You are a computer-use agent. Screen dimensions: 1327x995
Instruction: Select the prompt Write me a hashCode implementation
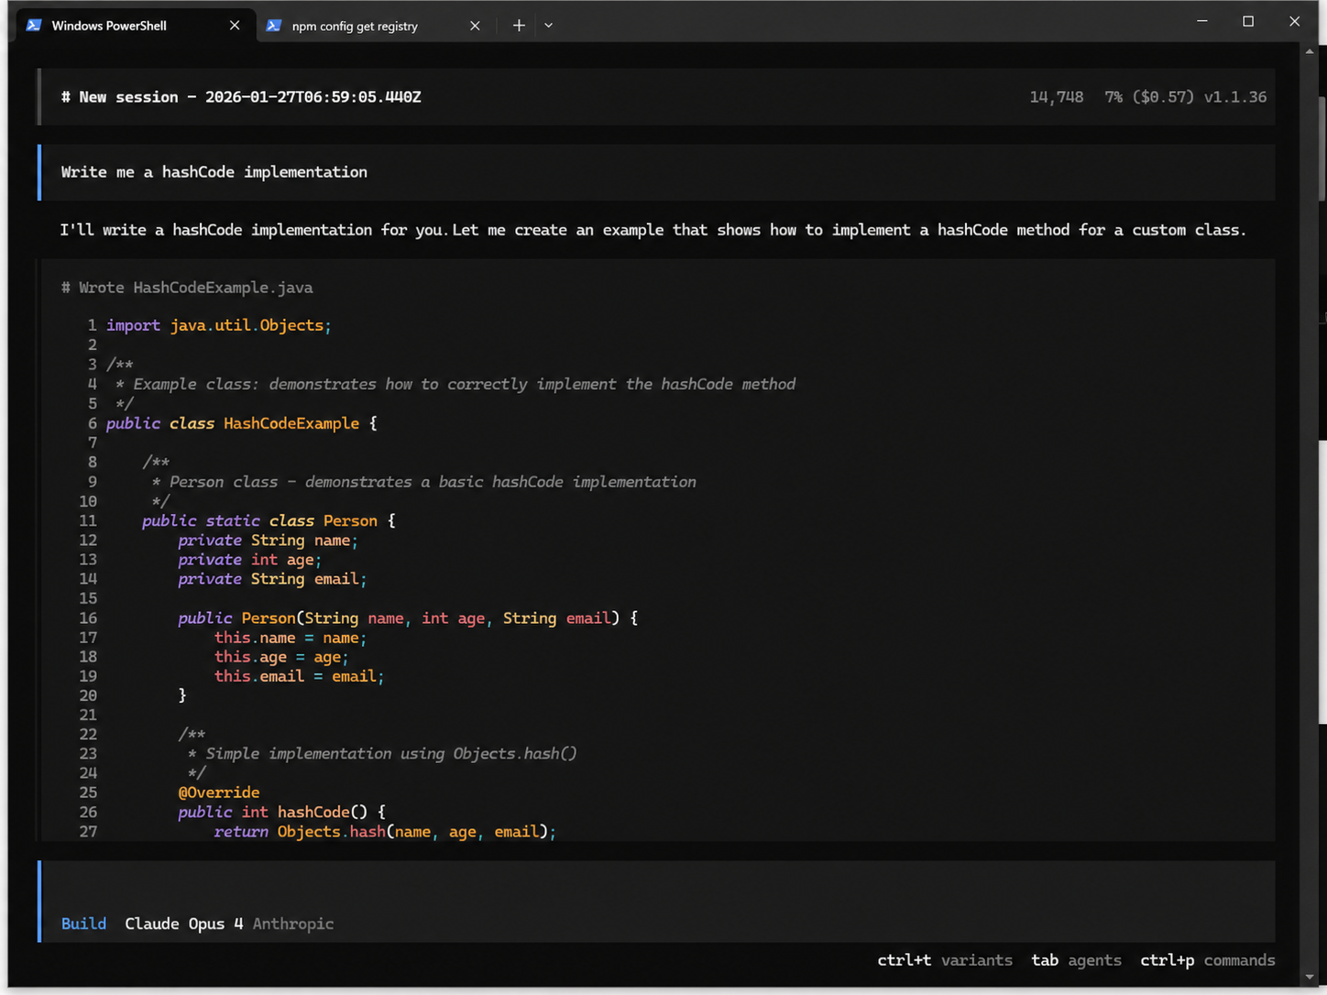pos(214,172)
